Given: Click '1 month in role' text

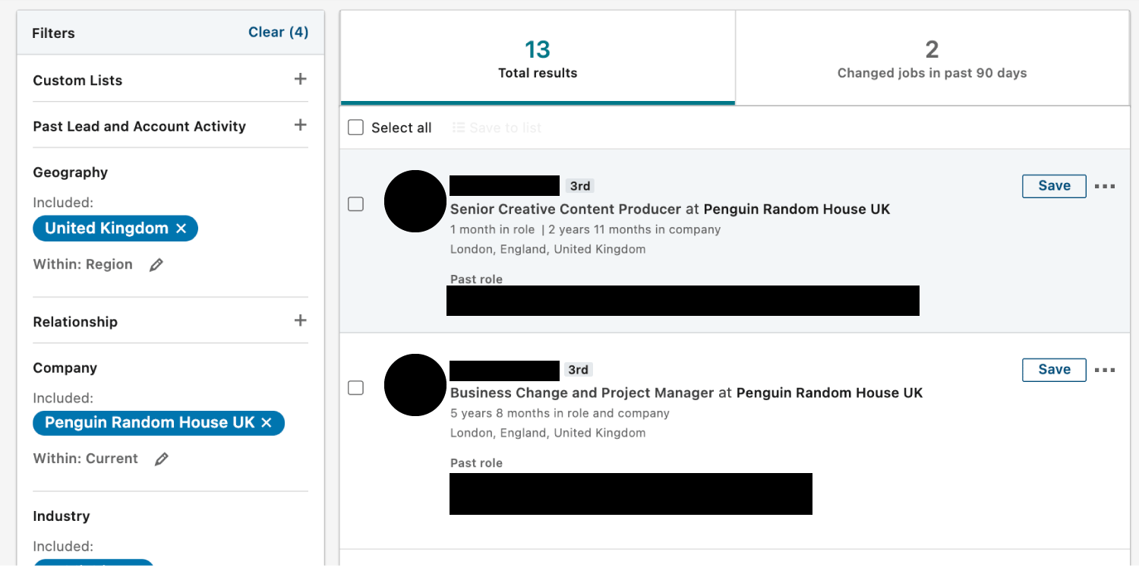Looking at the screenshot, I should (492, 229).
